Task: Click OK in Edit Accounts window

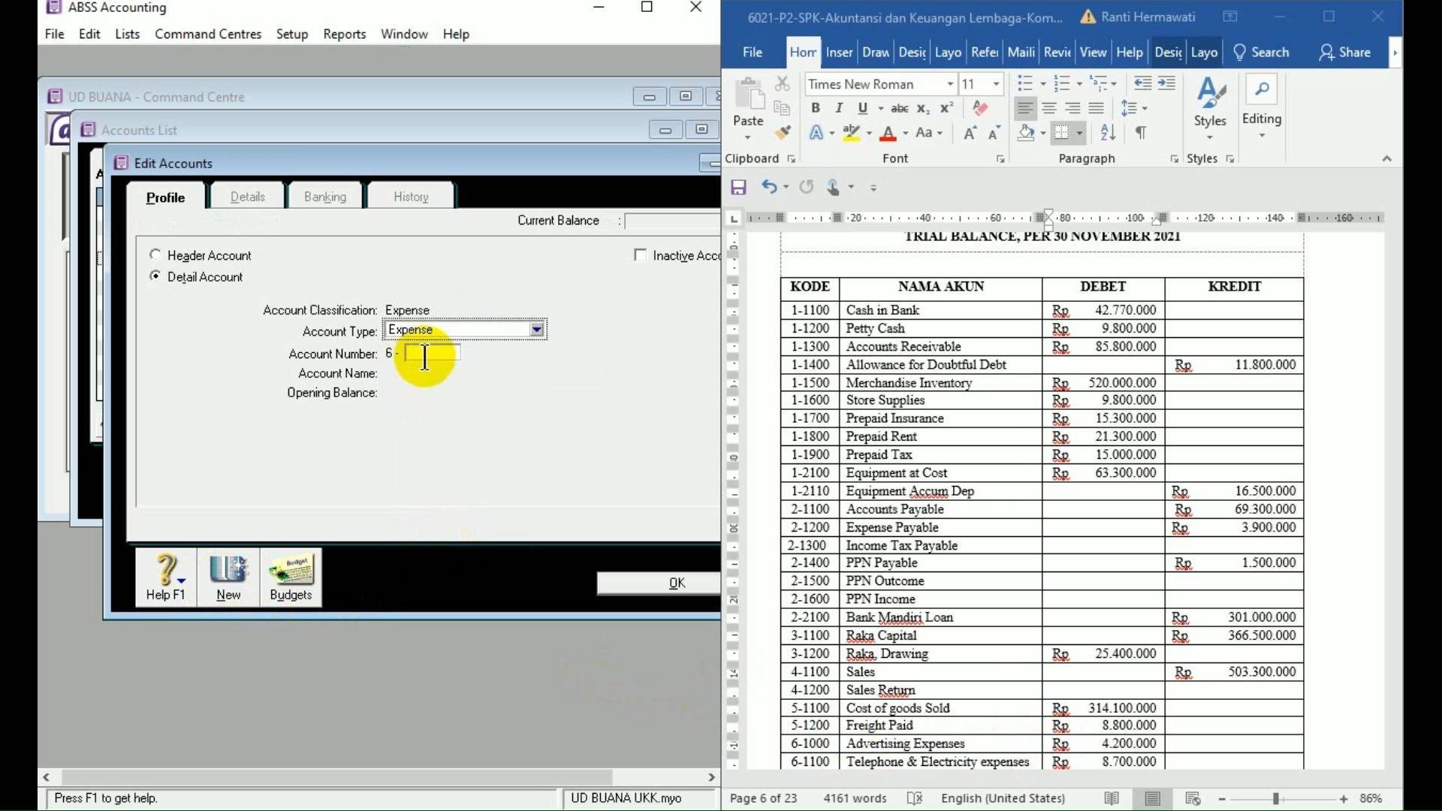Action: coord(659,583)
